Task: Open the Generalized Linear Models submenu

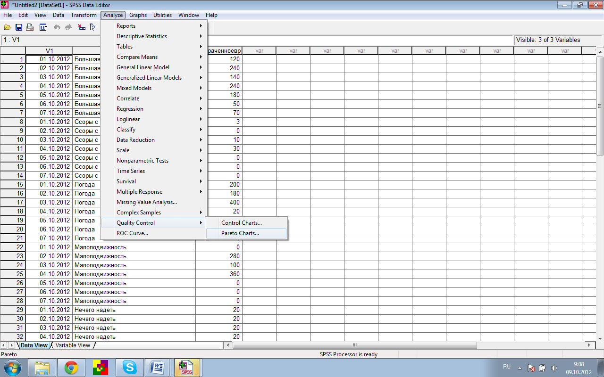Action: (x=153, y=78)
